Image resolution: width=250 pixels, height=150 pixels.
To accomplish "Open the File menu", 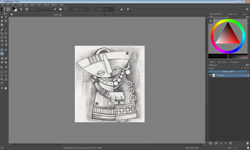I will [3, 5].
